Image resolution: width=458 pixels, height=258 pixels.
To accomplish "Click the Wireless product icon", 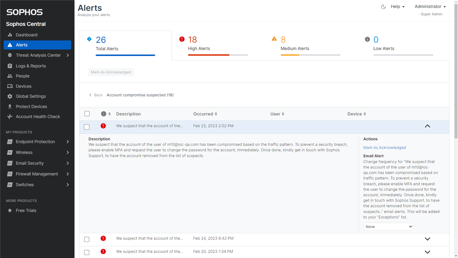I will tap(10, 153).
